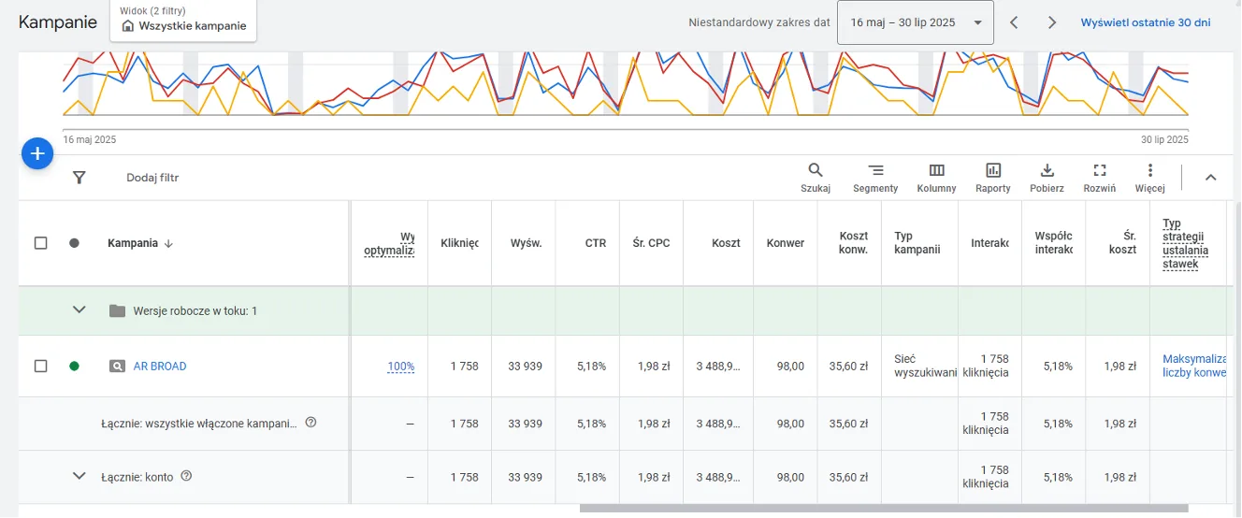This screenshot has width=1242, height=518.
Task: Tick the AR BROAD campaign checkbox
Action: coord(41,367)
